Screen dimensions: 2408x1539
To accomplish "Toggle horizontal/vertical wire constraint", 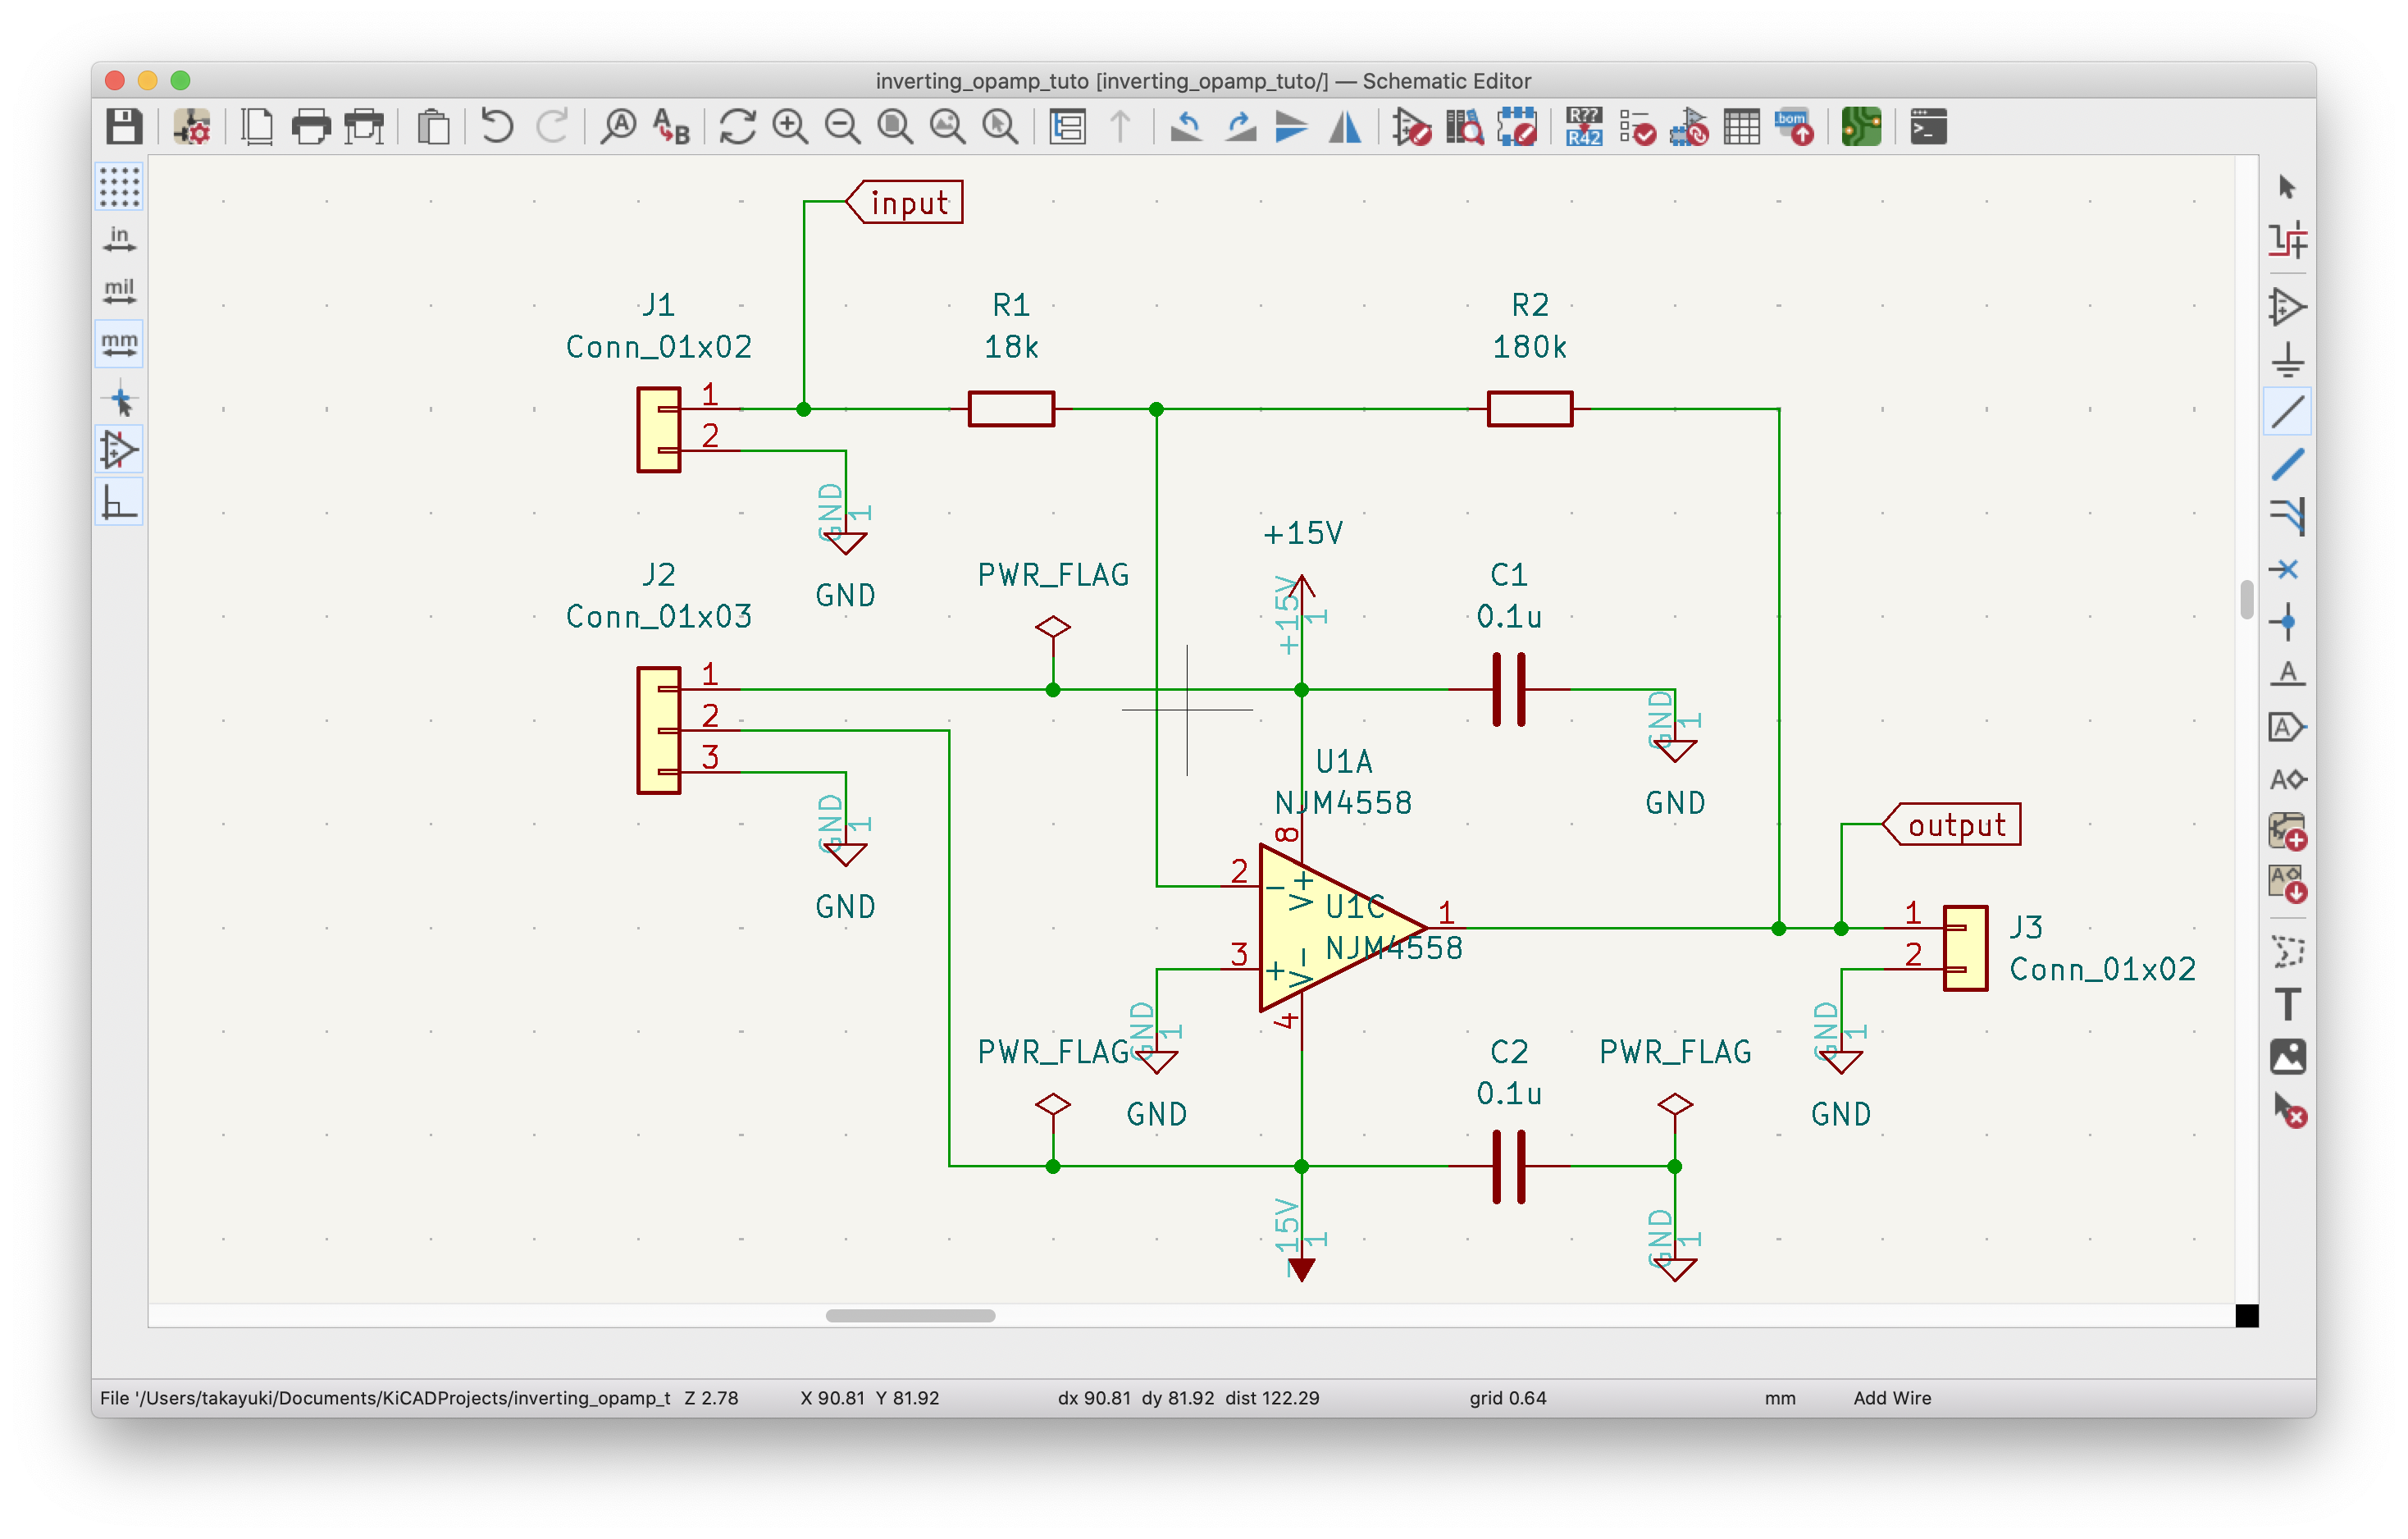I will [x=119, y=502].
